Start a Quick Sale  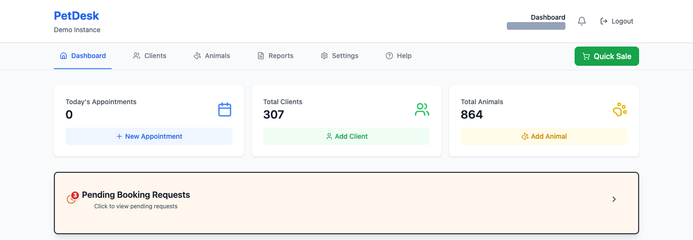tap(607, 56)
